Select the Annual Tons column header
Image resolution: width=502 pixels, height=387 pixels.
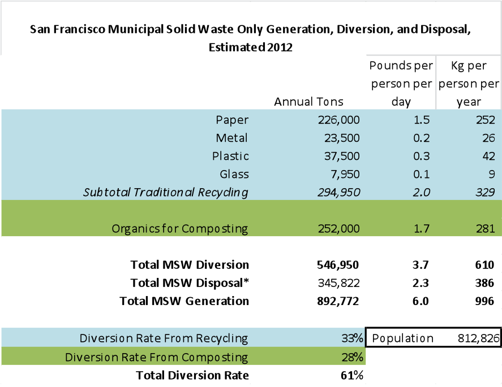308,102
